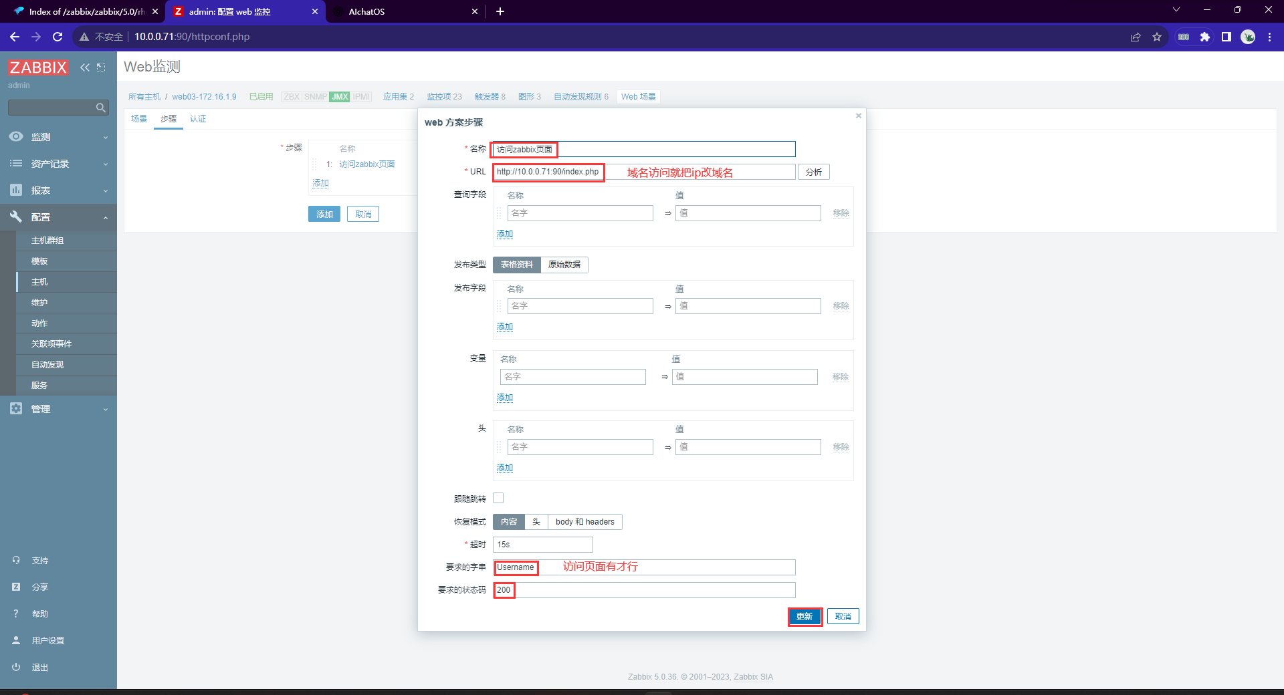Click the 更新 button in dialog
Viewport: 1284px width, 695px height.
pos(805,616)
